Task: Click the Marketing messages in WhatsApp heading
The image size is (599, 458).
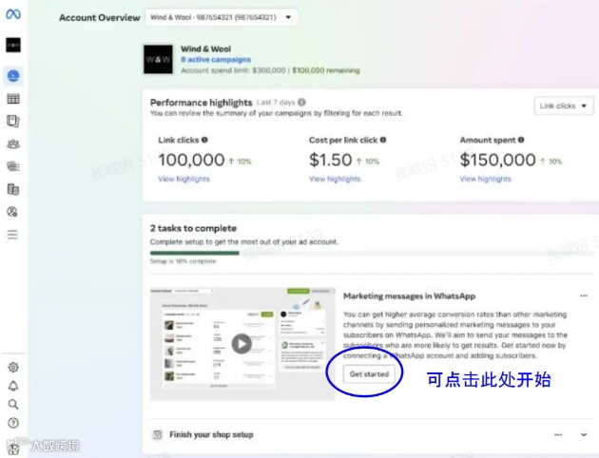Action: [x=409, y=296]
